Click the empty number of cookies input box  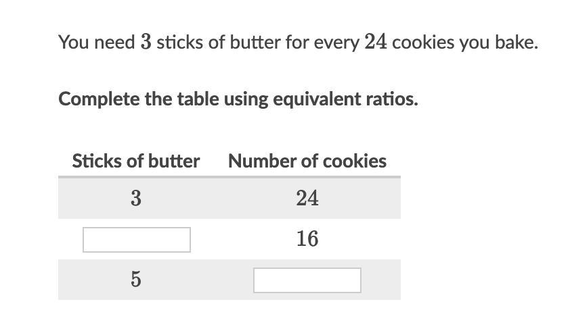307,280
